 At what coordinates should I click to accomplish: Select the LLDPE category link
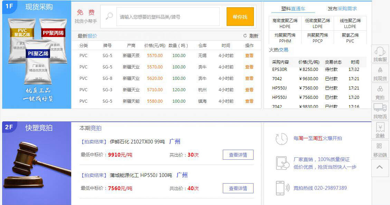[x=350, y=24]
